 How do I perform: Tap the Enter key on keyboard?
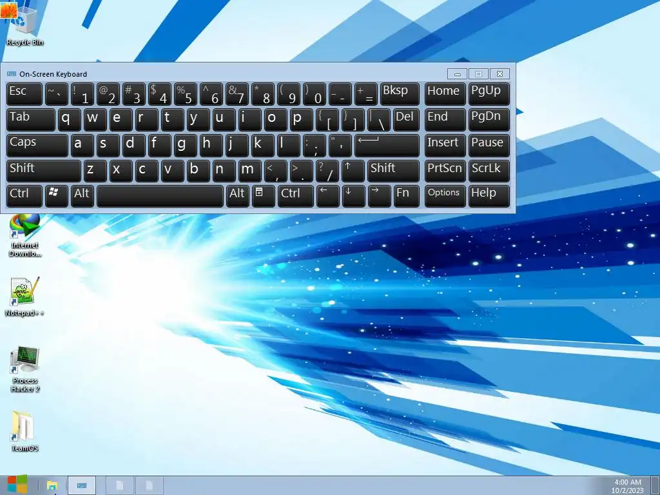(387, 145)
